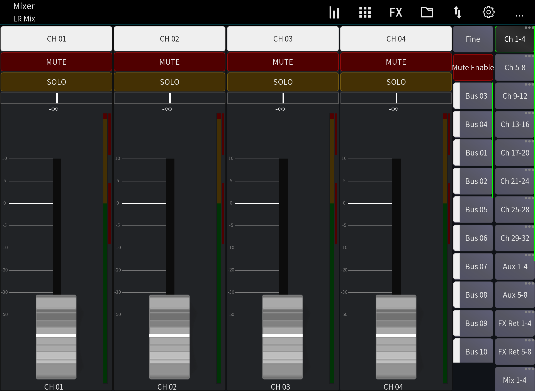Select Bus 01 mix
Image resolution: width=535 pixels, height=391 pixels.
[473, 153]
